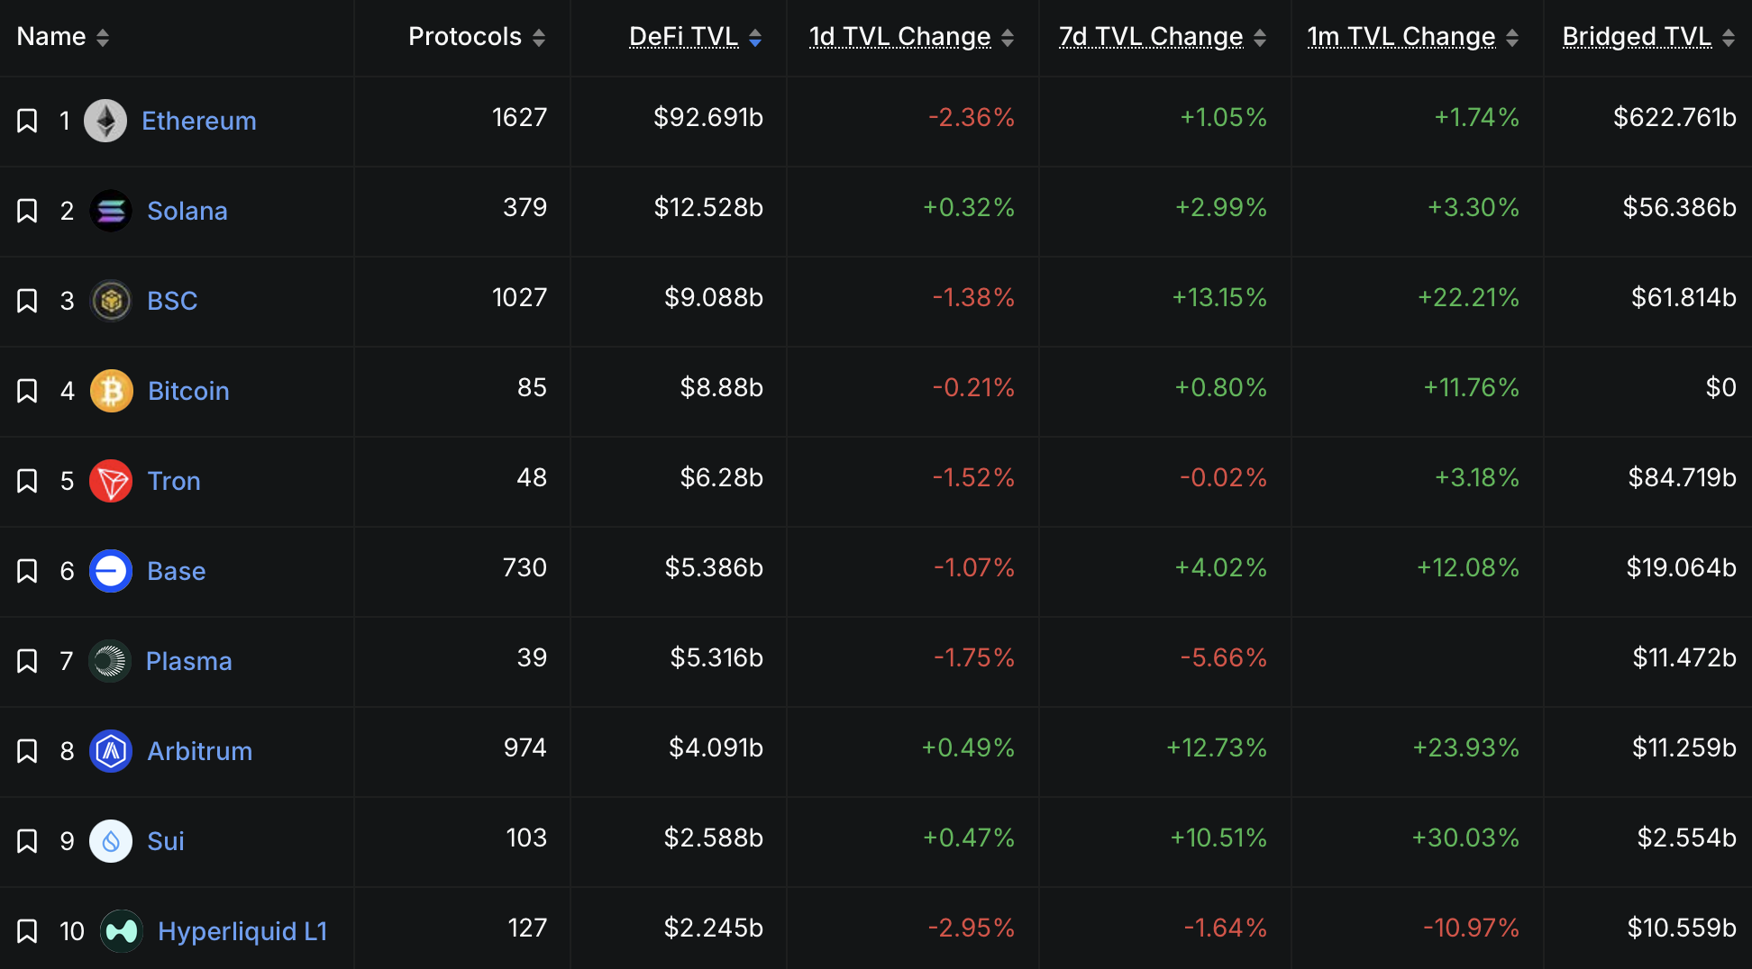Sort table by DeFi TVL arrows
1752x969 pixels.
pos(755,38)
